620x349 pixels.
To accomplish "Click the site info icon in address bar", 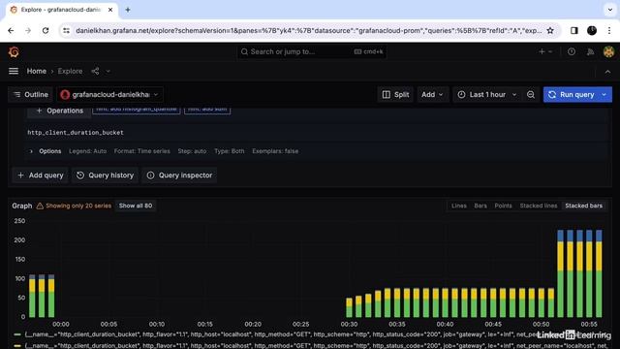I will 67,30.
